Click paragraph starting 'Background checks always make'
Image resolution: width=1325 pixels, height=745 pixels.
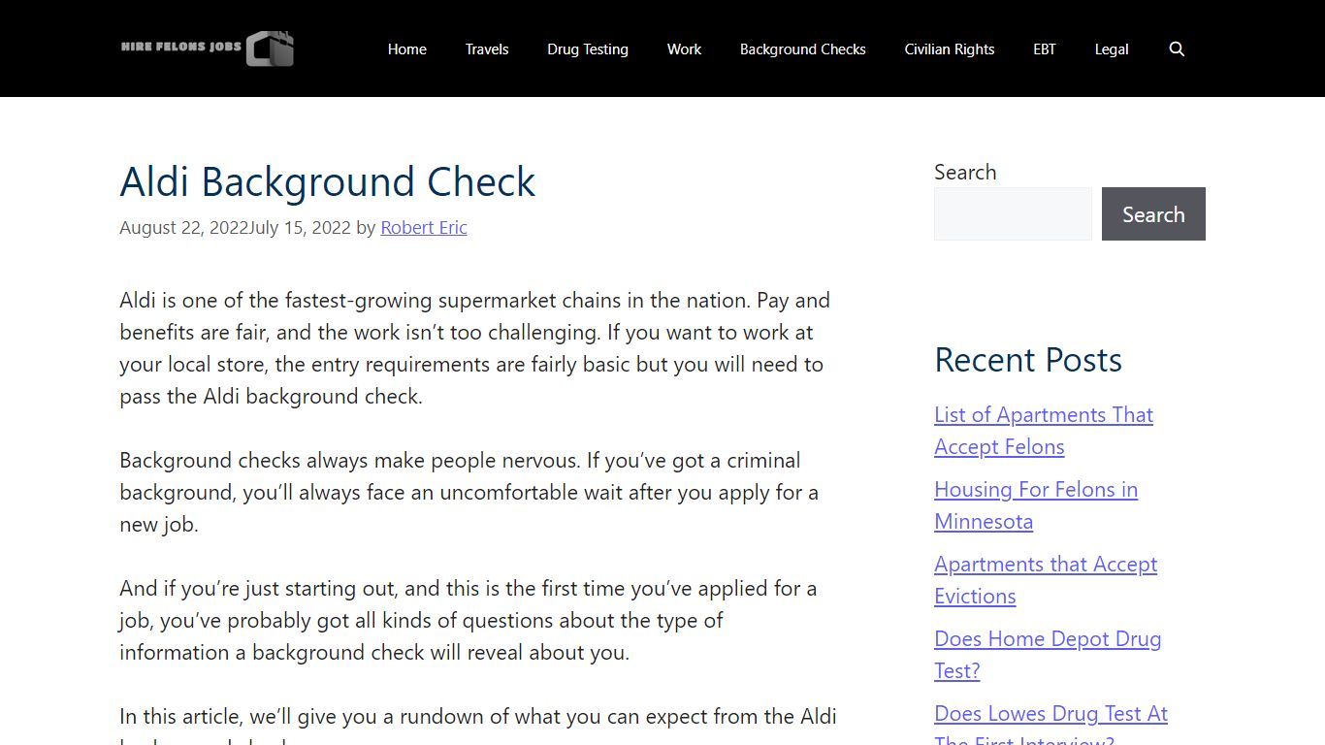coord(469,492)
